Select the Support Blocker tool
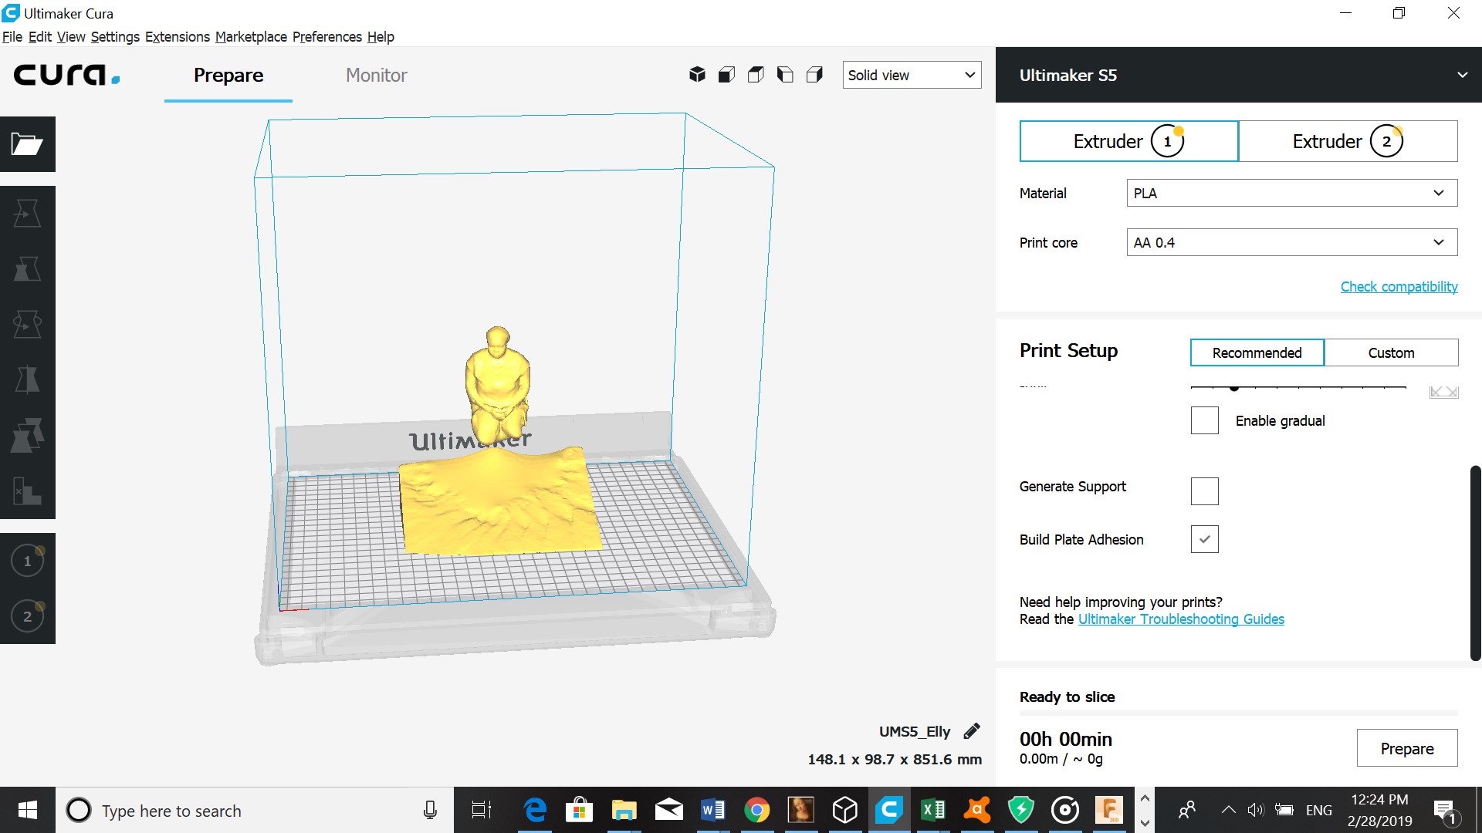Viewport: 1482px width, 833px height. tap(27, 491)
